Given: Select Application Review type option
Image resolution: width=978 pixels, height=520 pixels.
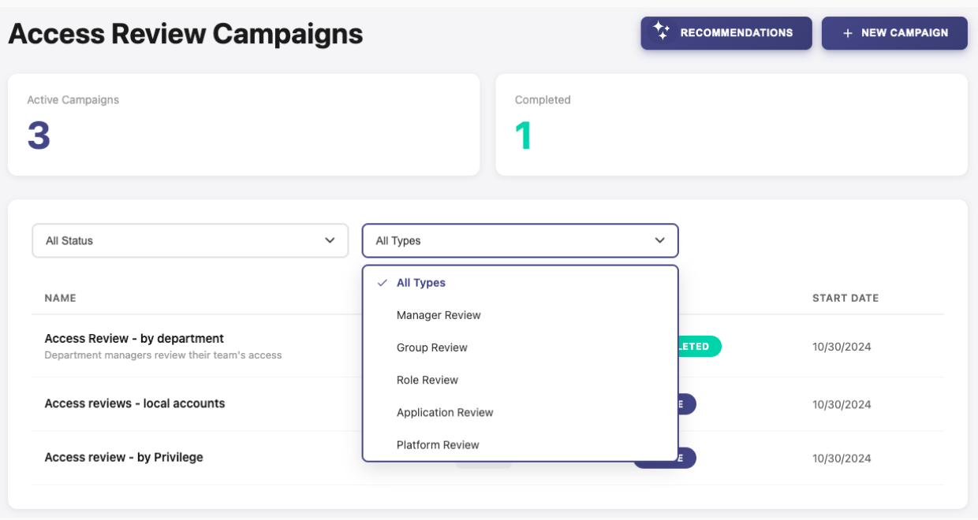Looking at the screenshot, I should 445,412.
